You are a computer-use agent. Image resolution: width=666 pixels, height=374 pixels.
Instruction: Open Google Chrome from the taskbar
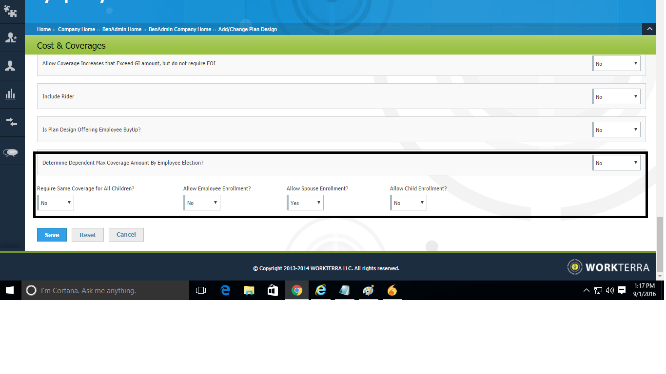(x=296, y=291)
